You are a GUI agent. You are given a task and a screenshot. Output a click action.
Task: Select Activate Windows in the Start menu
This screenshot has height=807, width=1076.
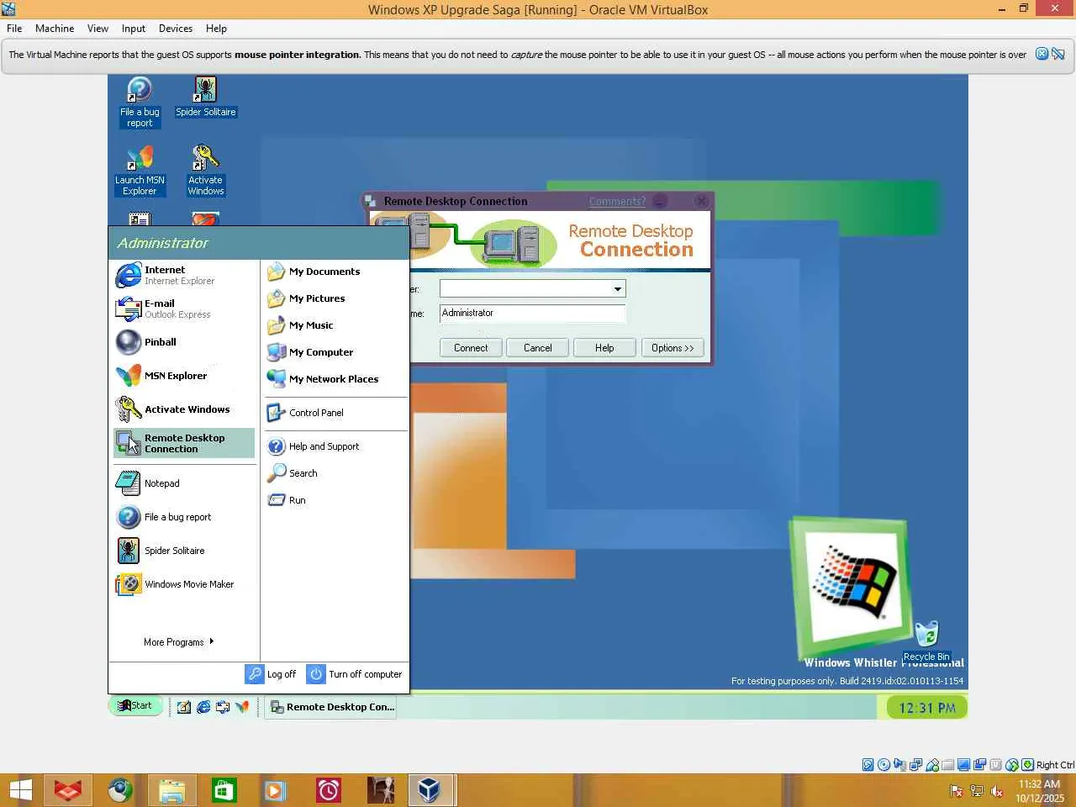183,409
